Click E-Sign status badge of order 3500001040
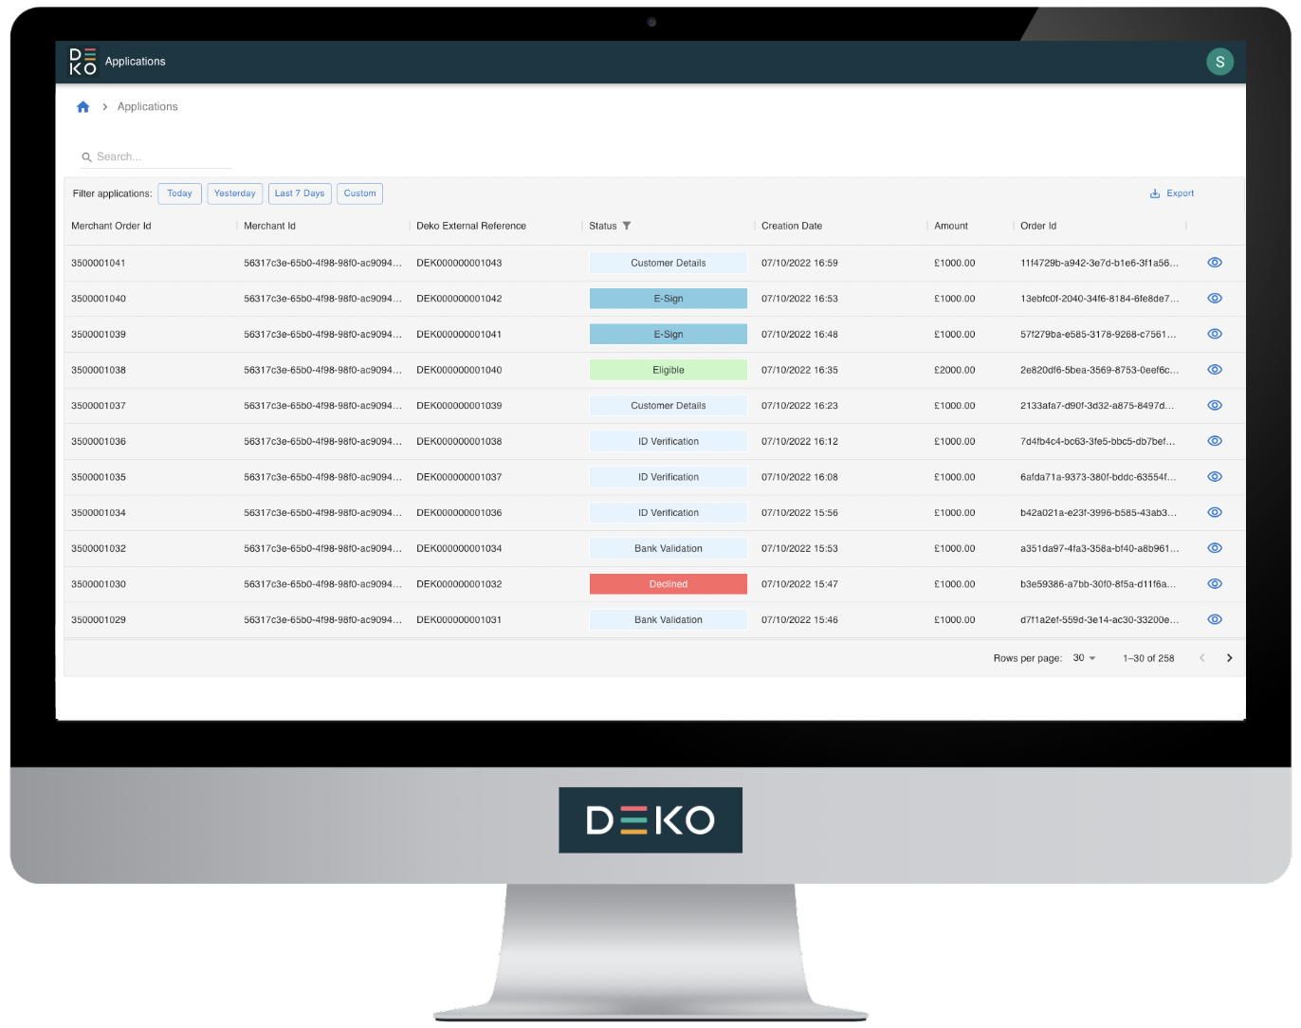 tap(669, 299)
